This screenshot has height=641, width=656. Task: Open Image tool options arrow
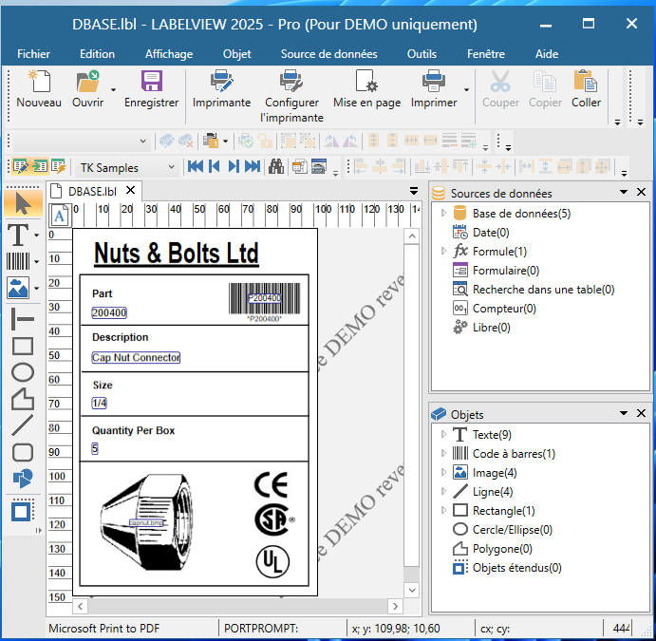(x=37, y=289)
